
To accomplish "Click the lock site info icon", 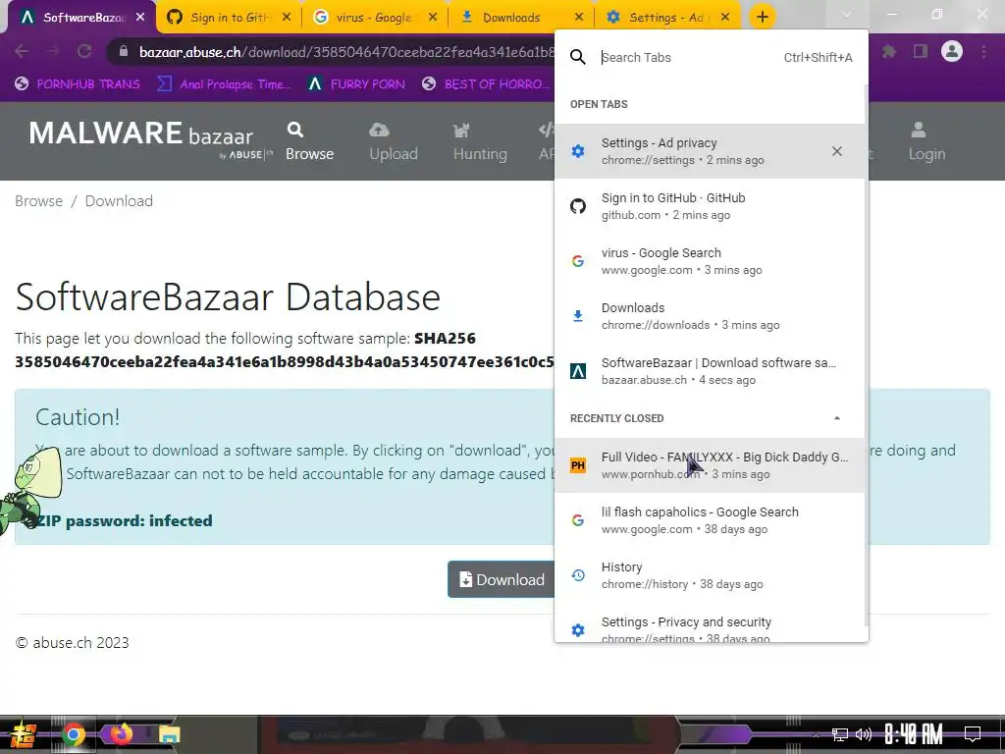I will pos(124,51).
